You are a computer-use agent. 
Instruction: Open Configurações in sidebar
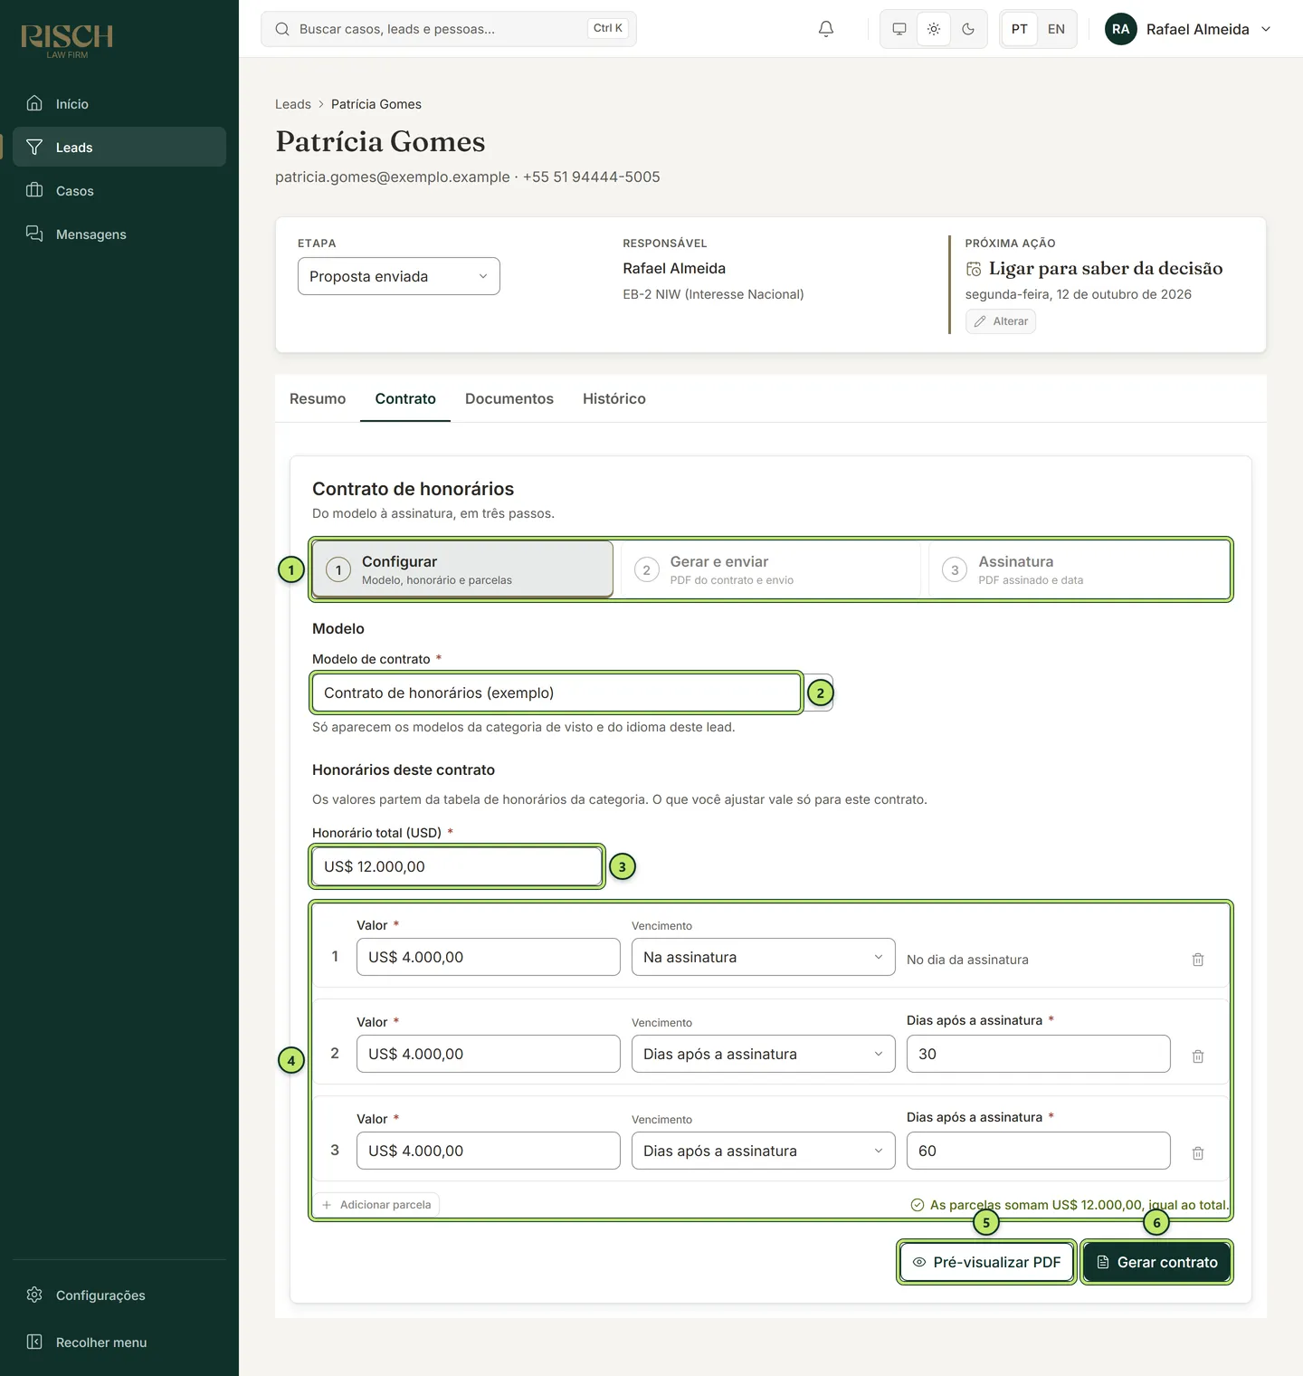coord(119,1295)
